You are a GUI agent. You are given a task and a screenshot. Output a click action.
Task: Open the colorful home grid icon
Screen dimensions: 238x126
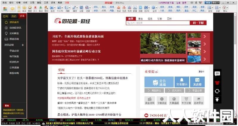[5, 9]
